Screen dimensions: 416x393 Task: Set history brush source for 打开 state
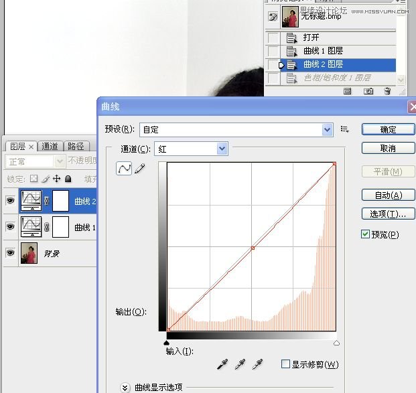[273, 38]
